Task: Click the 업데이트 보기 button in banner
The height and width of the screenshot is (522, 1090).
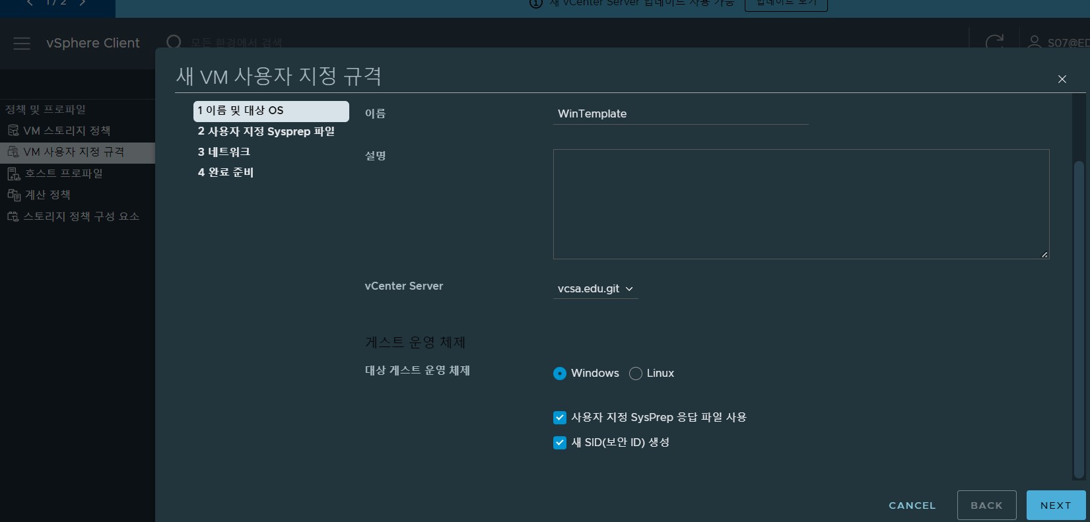Action: (x=786, y=4)
